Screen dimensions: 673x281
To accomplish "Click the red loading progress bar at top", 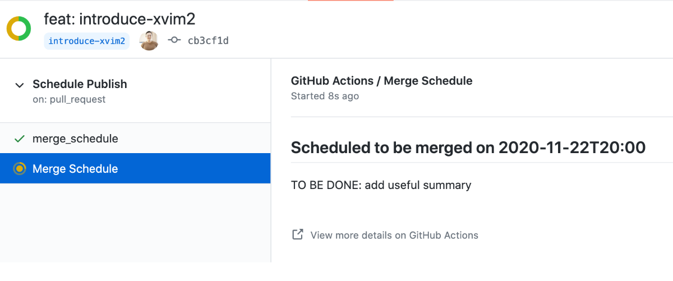I will click(351, 1).
